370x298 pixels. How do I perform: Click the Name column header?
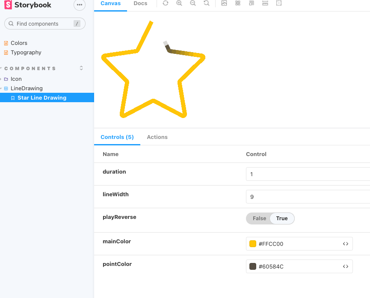tap(111, 154)
